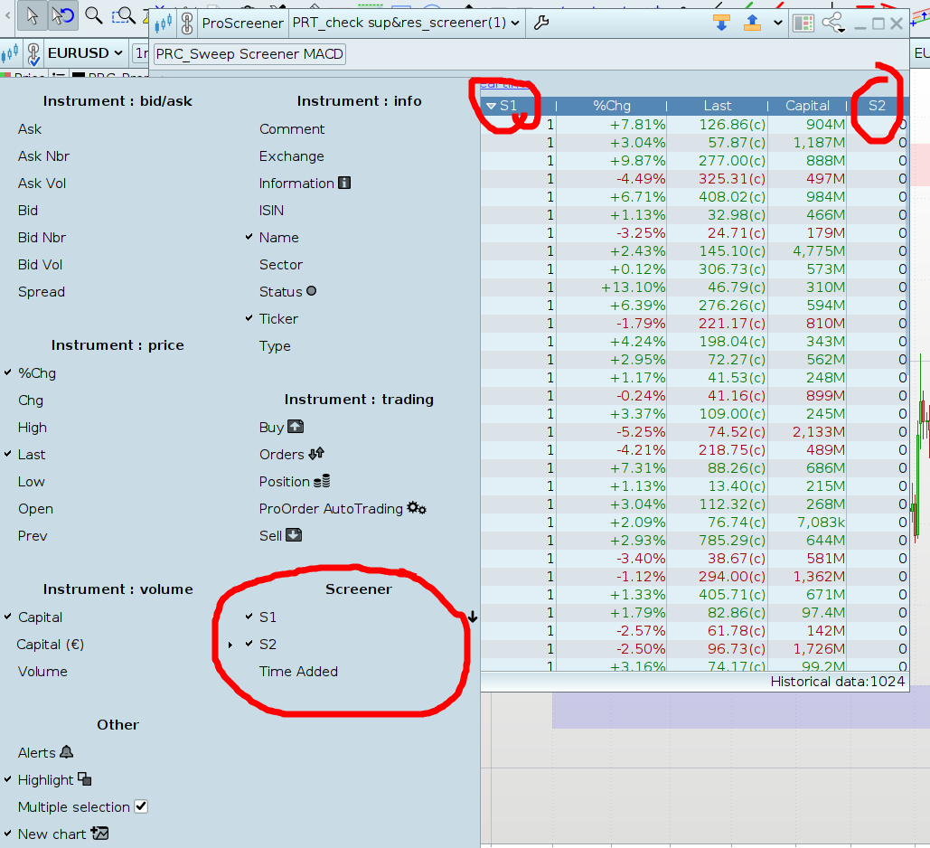Click S1 column header sort triangle
Image resolution: width=930 pixels, height=848 pixels.
click(491, 106)
